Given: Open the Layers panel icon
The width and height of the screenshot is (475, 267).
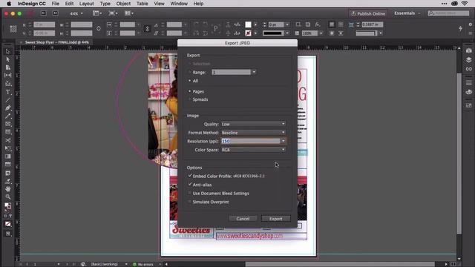Looking at the screenshot, I should coord(468,60).
